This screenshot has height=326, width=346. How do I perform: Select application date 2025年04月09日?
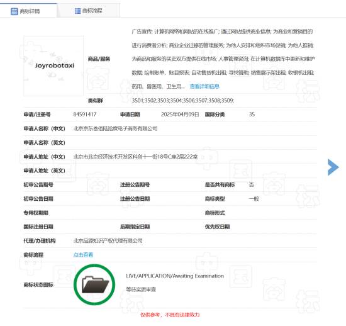pos(180,115)
